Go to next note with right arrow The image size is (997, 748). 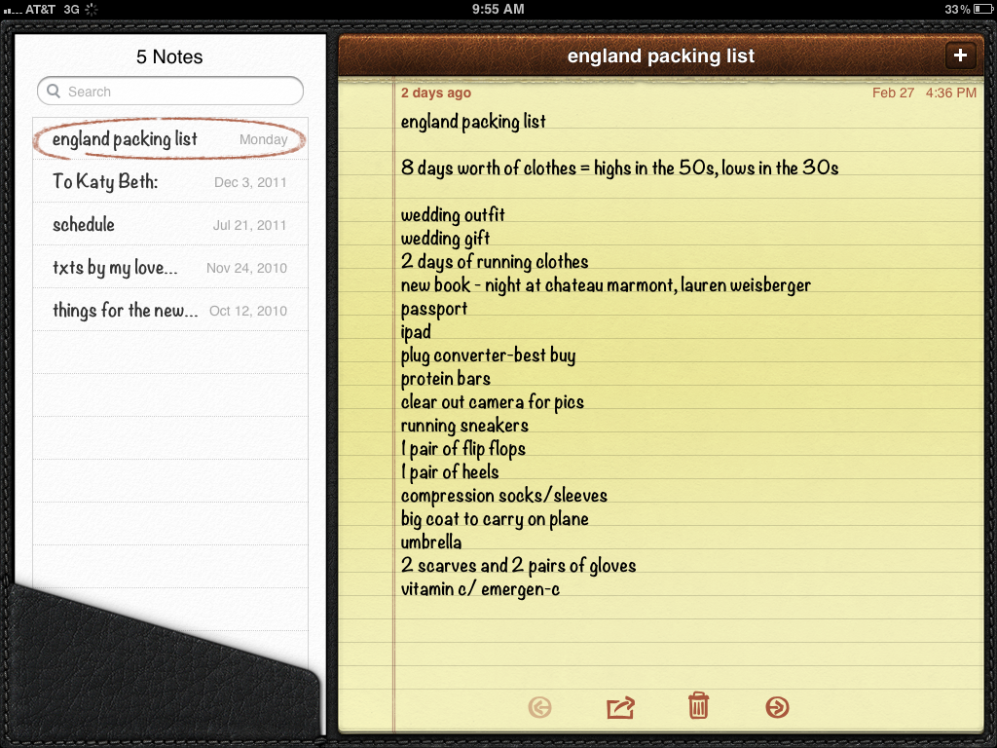pyautogui.click(x=777, y=707)
